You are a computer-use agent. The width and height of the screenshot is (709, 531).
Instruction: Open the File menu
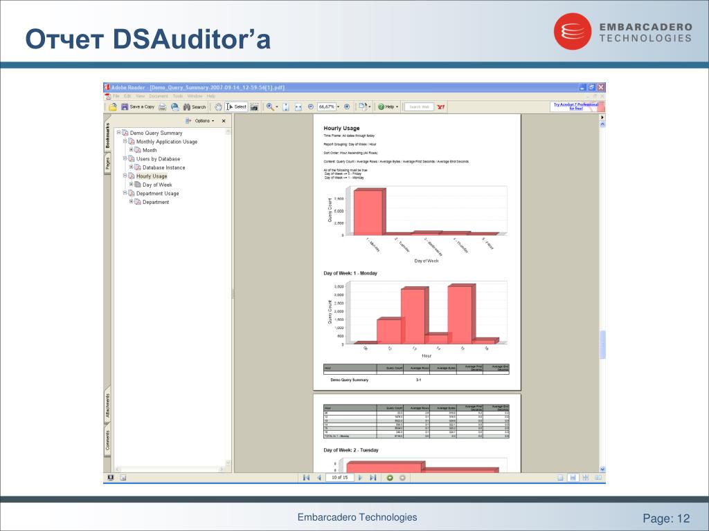click(116, 96)
